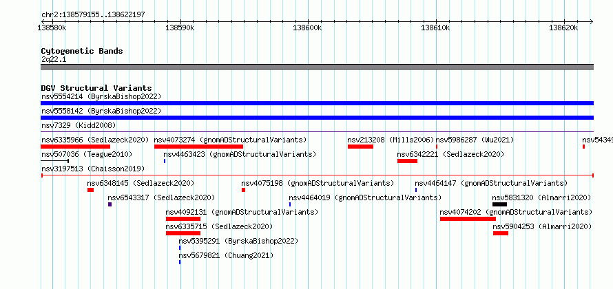Image resolution: width=613 pixels, height=289 pixels.
Task: Click the nsv213208 (Mills2006) label
Action: click(391, 140)
